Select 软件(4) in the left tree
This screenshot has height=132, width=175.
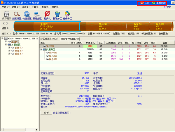coord(19,48)
